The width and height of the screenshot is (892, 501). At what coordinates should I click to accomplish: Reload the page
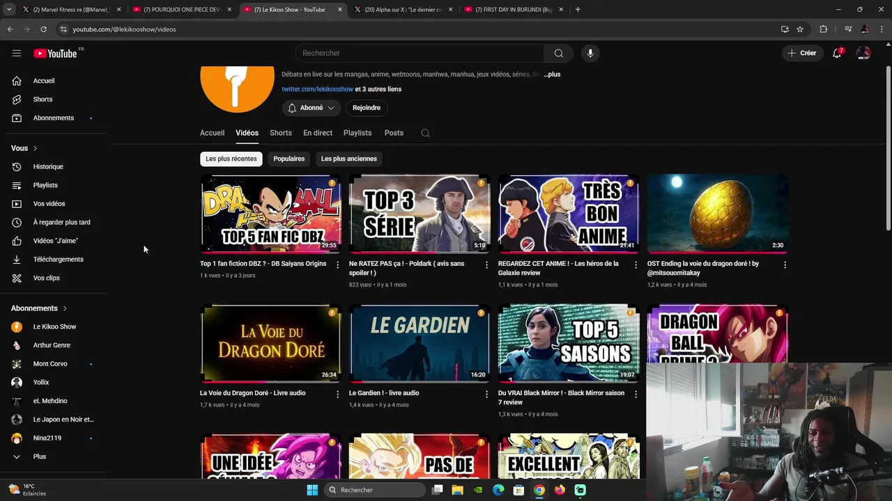43,29
